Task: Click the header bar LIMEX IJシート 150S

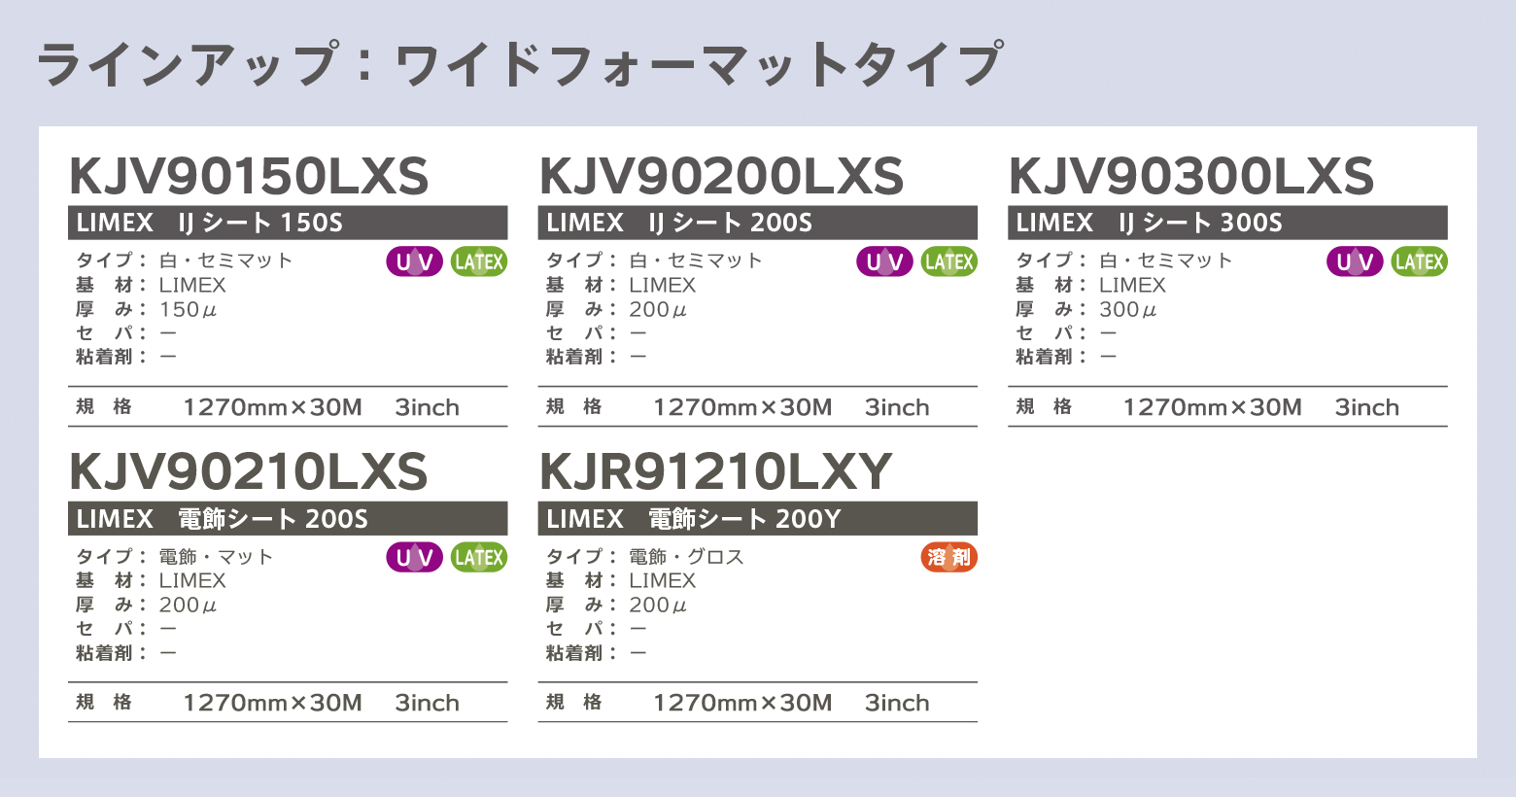Action: 288,223
